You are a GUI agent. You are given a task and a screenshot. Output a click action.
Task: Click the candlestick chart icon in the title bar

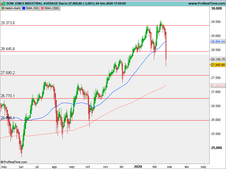(3, 3)
